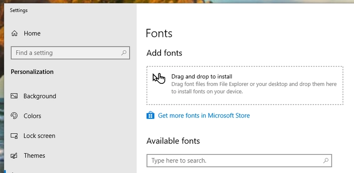Click the Fonts page heading
This screenshot has width=354, height=173.
pos(159,34)
